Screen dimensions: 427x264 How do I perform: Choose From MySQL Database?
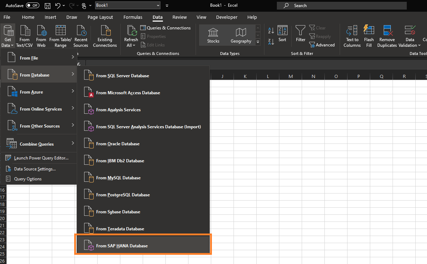143,178
